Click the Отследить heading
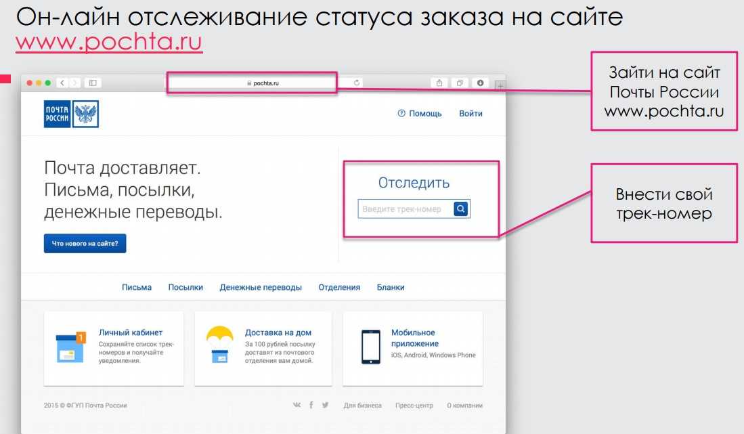744x434 pixels. [414, 183]
